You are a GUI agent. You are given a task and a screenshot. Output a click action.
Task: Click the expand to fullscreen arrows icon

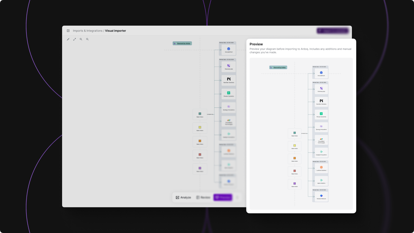[75, 39]
